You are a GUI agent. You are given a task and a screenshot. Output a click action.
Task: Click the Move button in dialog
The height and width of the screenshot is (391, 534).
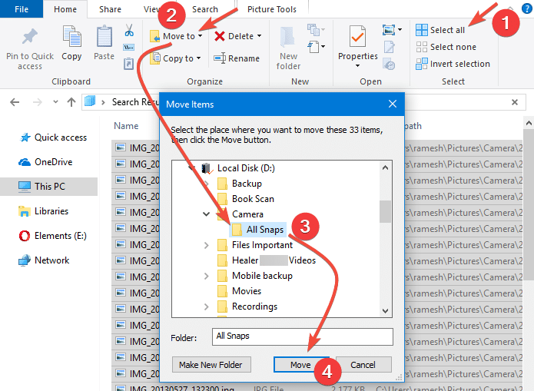[x=300, y=365]
